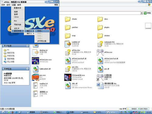Click the pec.exe program icon
152x114 pixels.
(x=35, y=77)
